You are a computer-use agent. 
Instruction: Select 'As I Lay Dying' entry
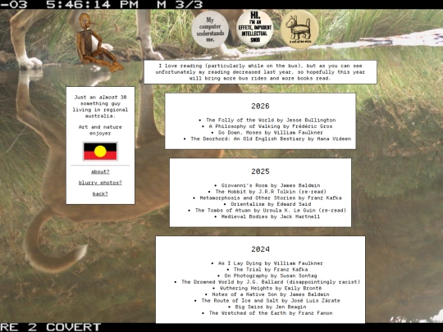coord(271,263)
